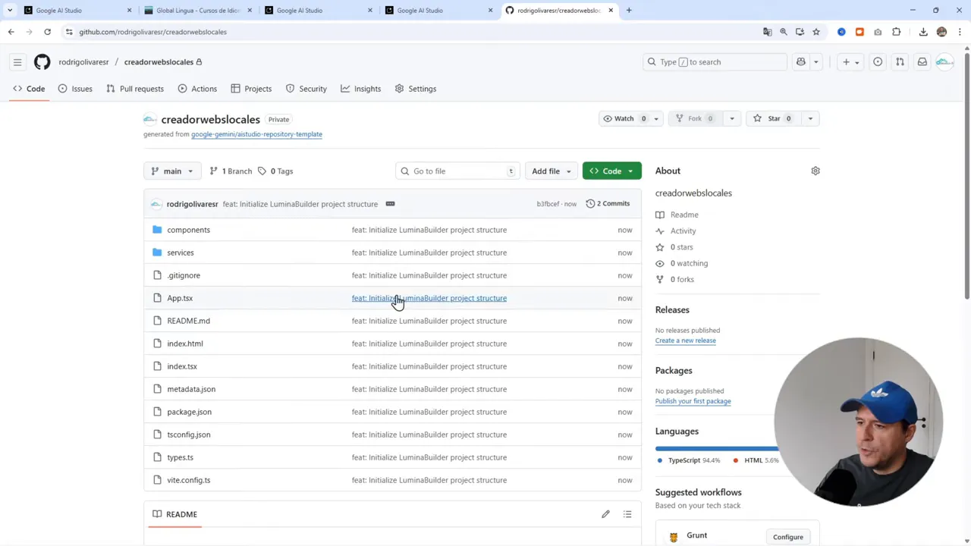Screen dimensions: 971x546
Task: Open the README outline list icon
Action: click(627, 514)
